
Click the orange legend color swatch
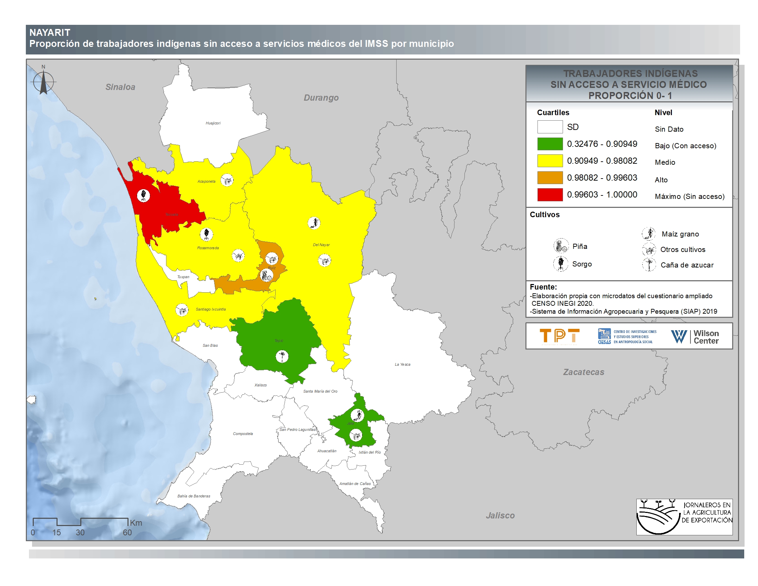[550, 178]
